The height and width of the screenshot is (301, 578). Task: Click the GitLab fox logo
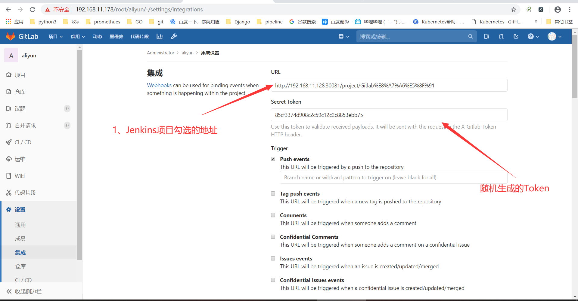(x=11, y=36)
